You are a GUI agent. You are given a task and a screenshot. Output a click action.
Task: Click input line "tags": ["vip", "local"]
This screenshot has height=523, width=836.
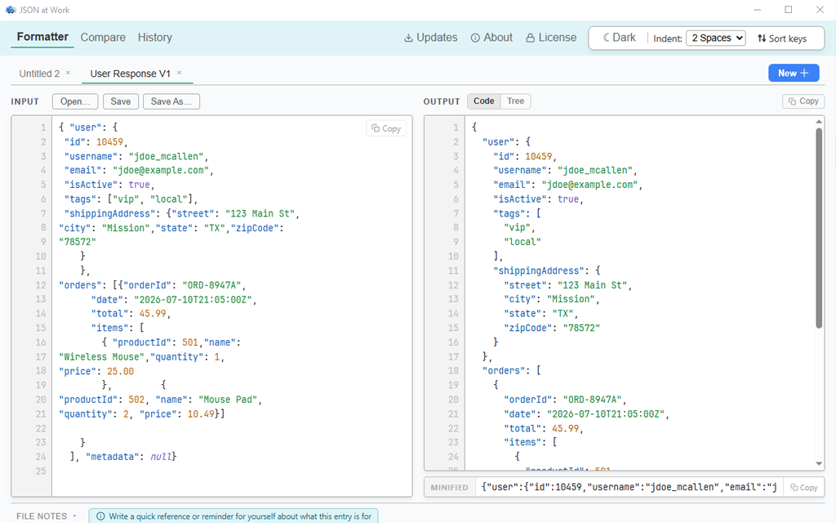click(x=131, y=199)
